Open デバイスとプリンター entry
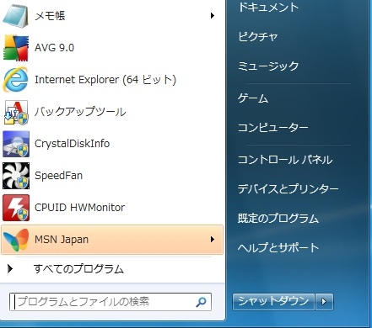This screenshot has height=328, width=372. (288, 188)
